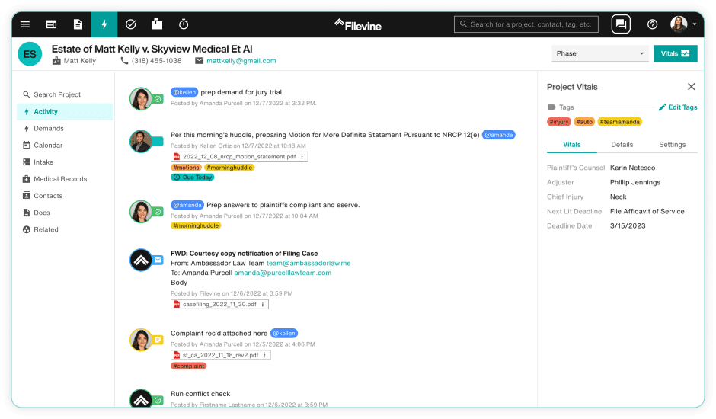Click #morninghuddle tag under Prep answers note
Viewport: 716px width, 419px height.
pos(196,225)
